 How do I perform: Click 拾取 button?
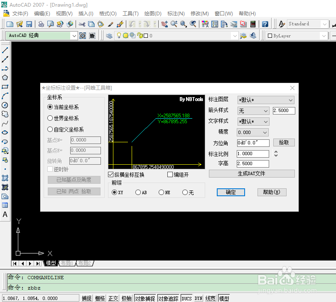coord(284,143)
